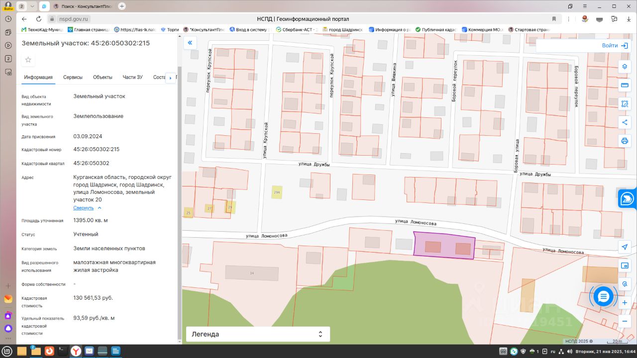Click the share map icon
637x358 pixels.
[625, 122]
